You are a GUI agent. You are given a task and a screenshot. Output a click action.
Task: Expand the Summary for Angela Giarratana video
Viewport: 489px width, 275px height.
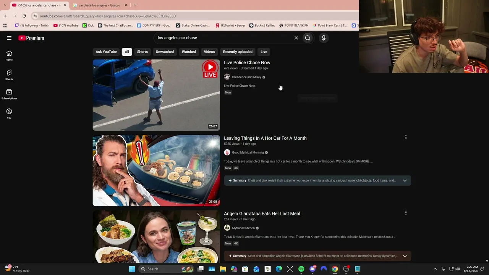(x=405, y=256)
